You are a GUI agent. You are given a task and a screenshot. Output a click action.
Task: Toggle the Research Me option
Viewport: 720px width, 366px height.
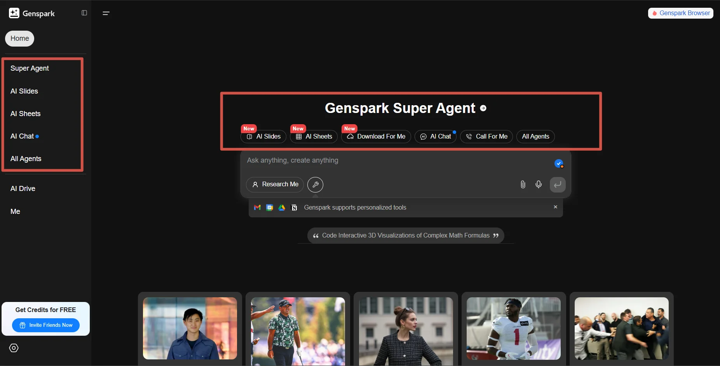[275, 184]
